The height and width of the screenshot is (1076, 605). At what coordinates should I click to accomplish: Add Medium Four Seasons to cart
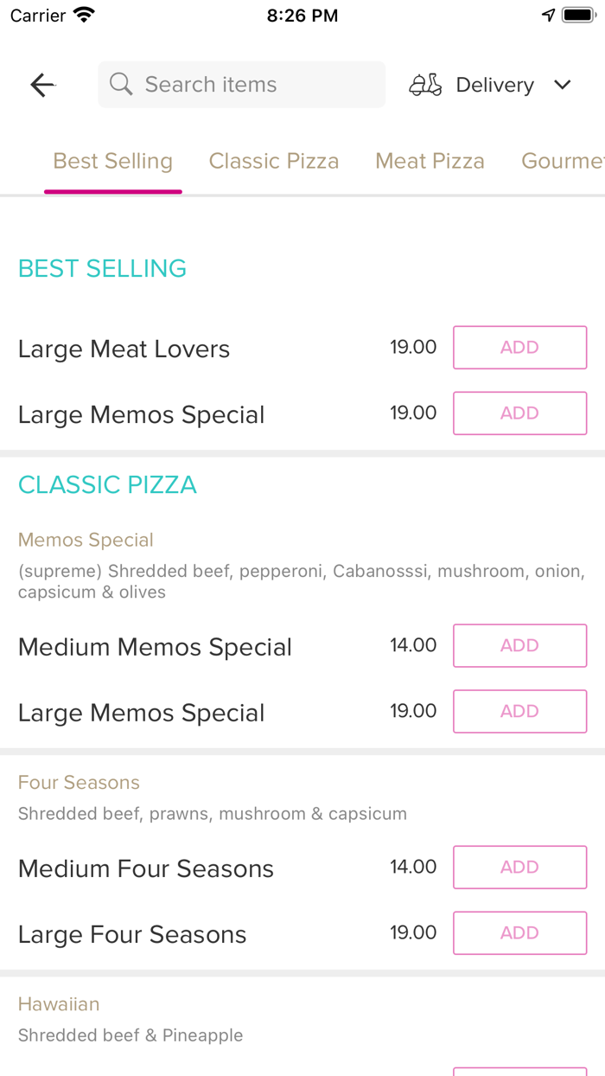tap(519, 867)
